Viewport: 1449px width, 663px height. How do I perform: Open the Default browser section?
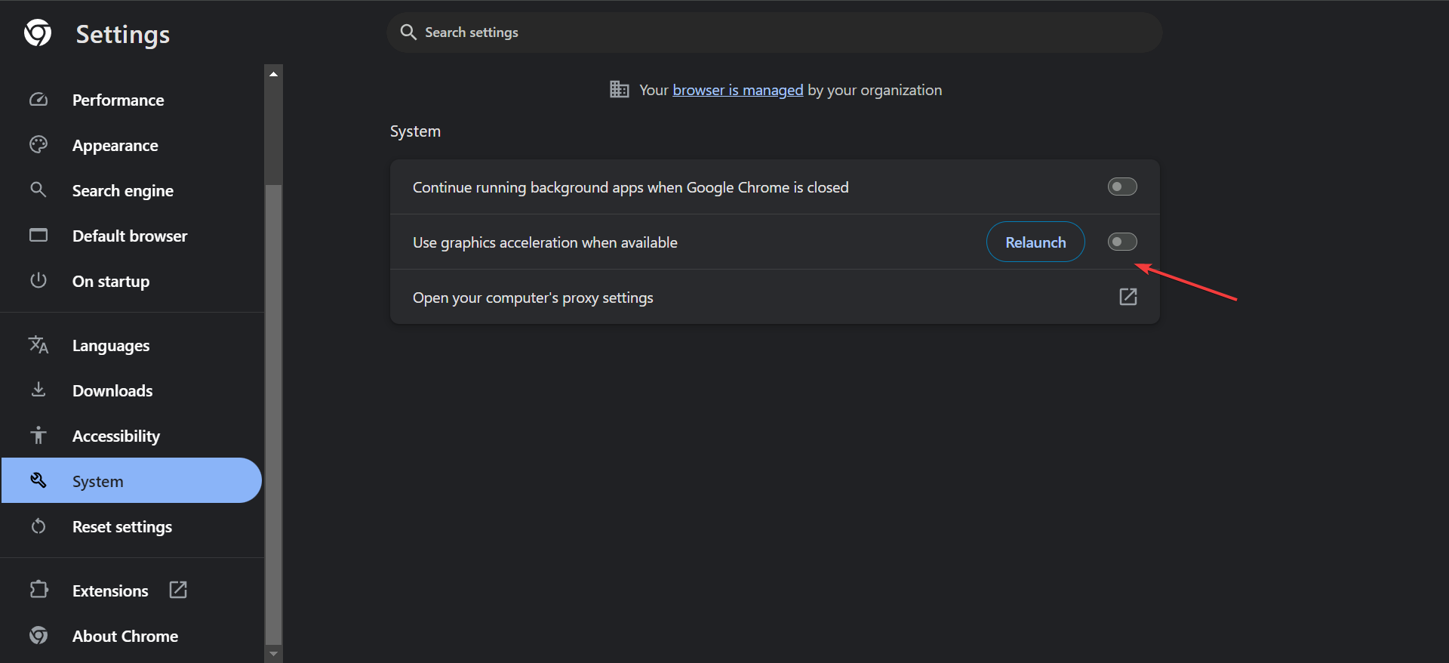[x=131, y=236]
